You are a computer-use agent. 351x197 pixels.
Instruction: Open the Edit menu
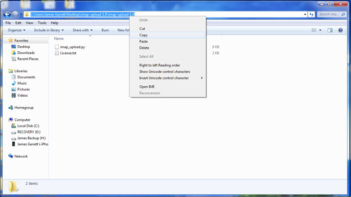[18, 23]
